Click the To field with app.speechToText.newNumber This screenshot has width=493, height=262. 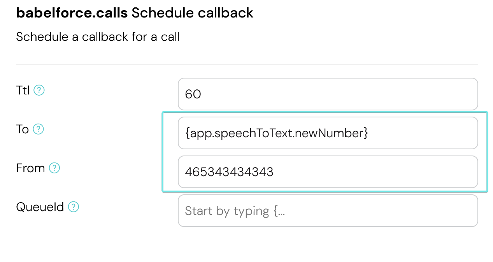(x=328, y=133)
